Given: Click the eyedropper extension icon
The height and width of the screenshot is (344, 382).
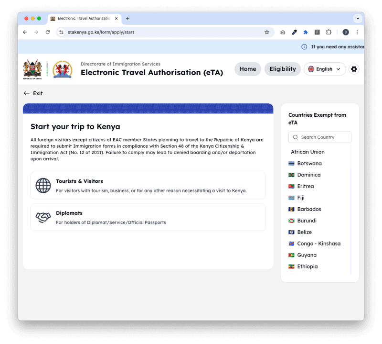Looking at the screenshot, I should pyautogui.click(x=294, y=32).
